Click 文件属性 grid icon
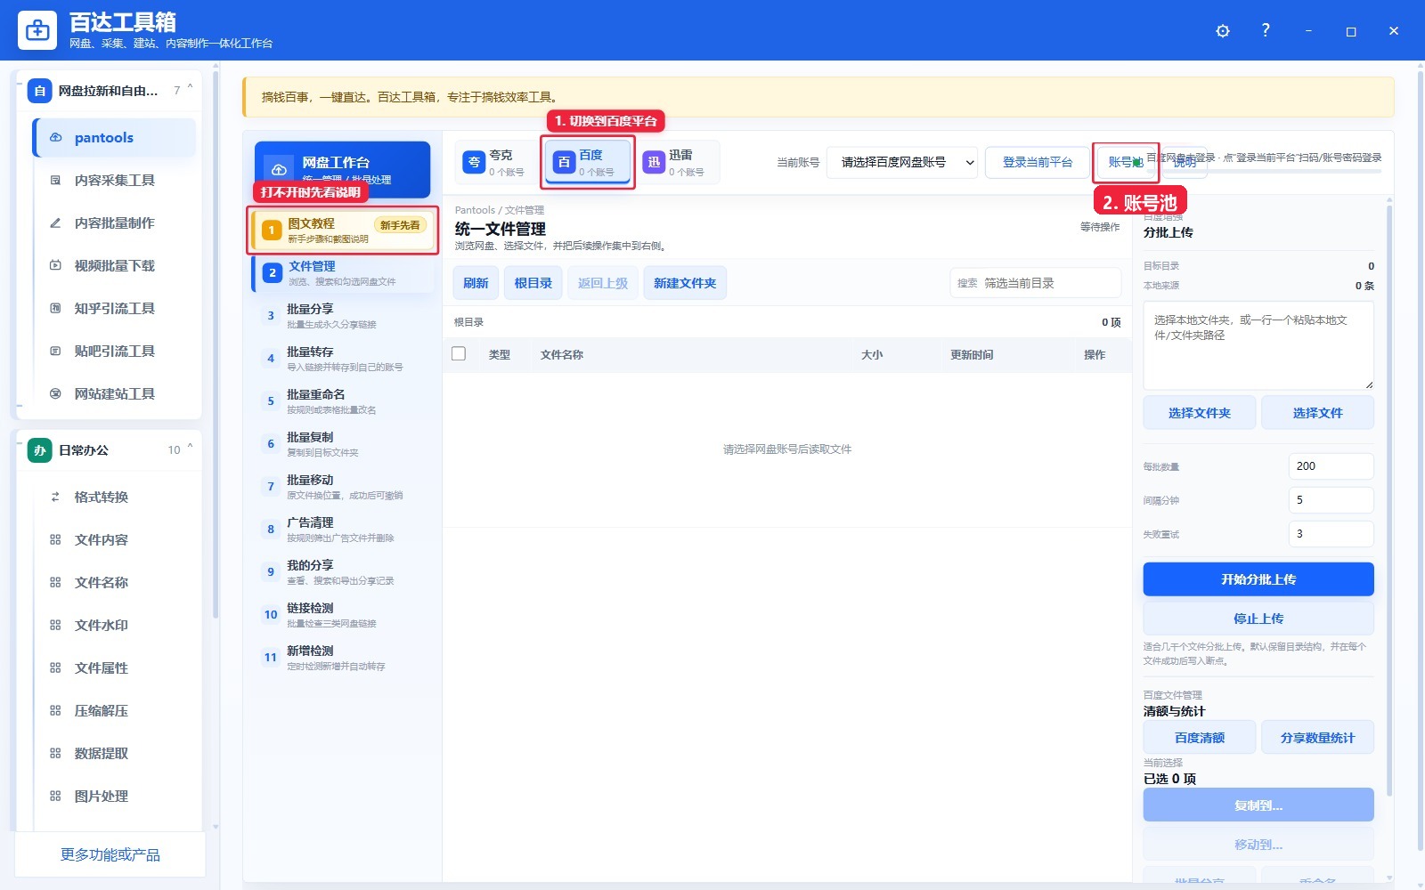Viewport: 1425px width, 890px height. pos(55,668)
